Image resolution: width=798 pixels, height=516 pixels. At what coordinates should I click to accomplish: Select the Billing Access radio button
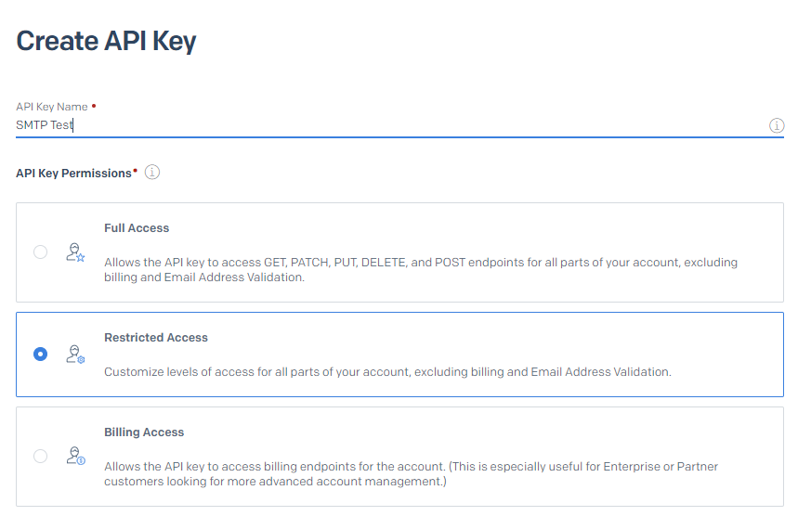click(40, 456)
